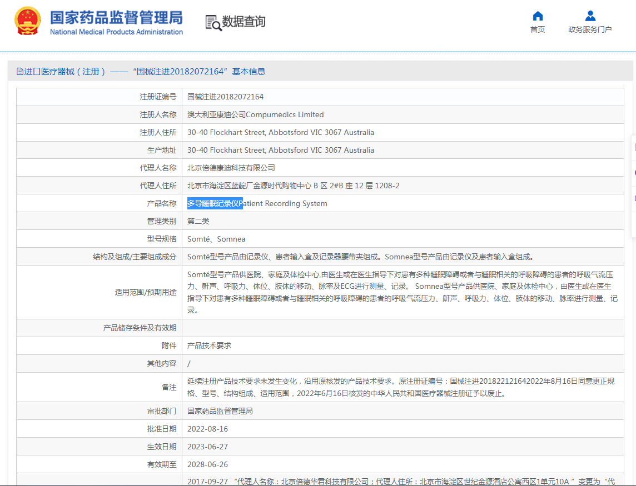Click the 批准日期 row label

tap(162, 429)
